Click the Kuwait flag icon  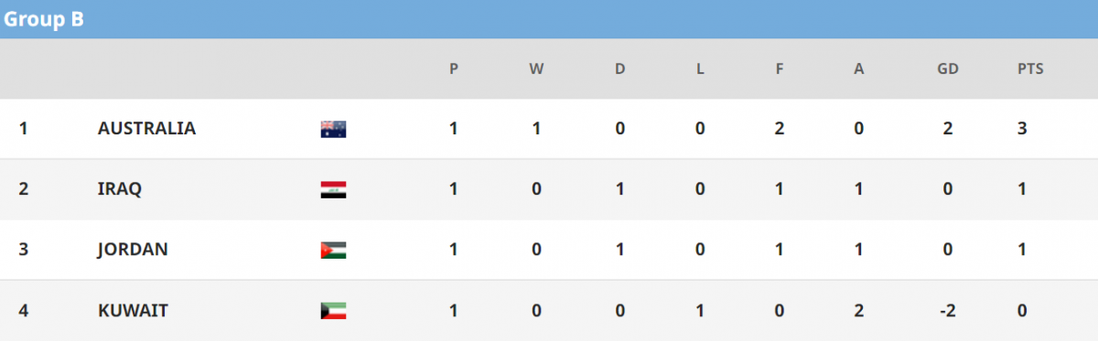(x=333, y=311)
